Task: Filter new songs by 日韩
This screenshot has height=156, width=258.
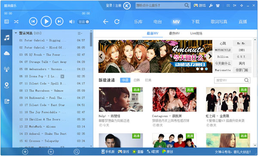Action: tap(137, 80)
